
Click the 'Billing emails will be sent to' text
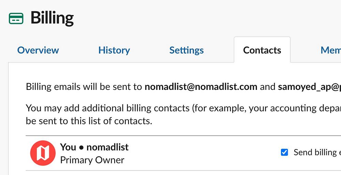click(x=84, y=86)
